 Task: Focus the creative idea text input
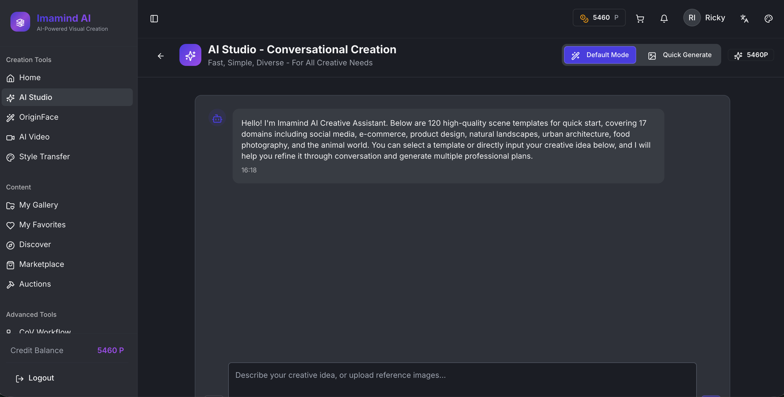462,378
